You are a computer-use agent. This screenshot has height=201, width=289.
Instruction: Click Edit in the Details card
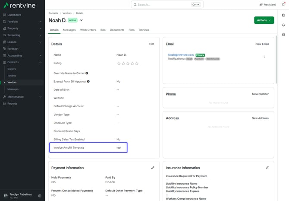tap(152, 44)
